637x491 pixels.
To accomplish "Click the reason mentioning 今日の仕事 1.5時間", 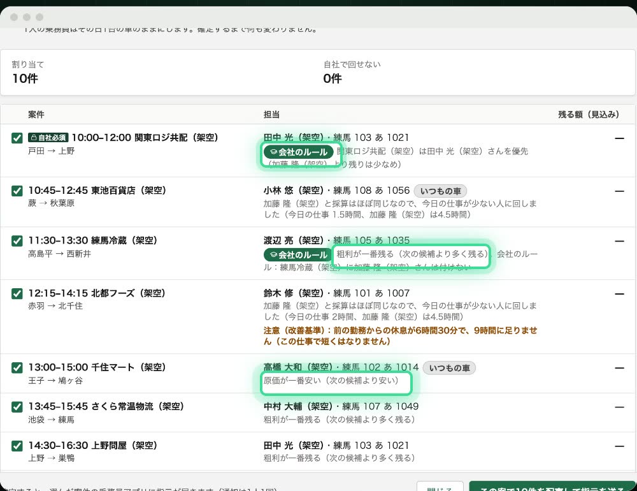I will (400, 209).
